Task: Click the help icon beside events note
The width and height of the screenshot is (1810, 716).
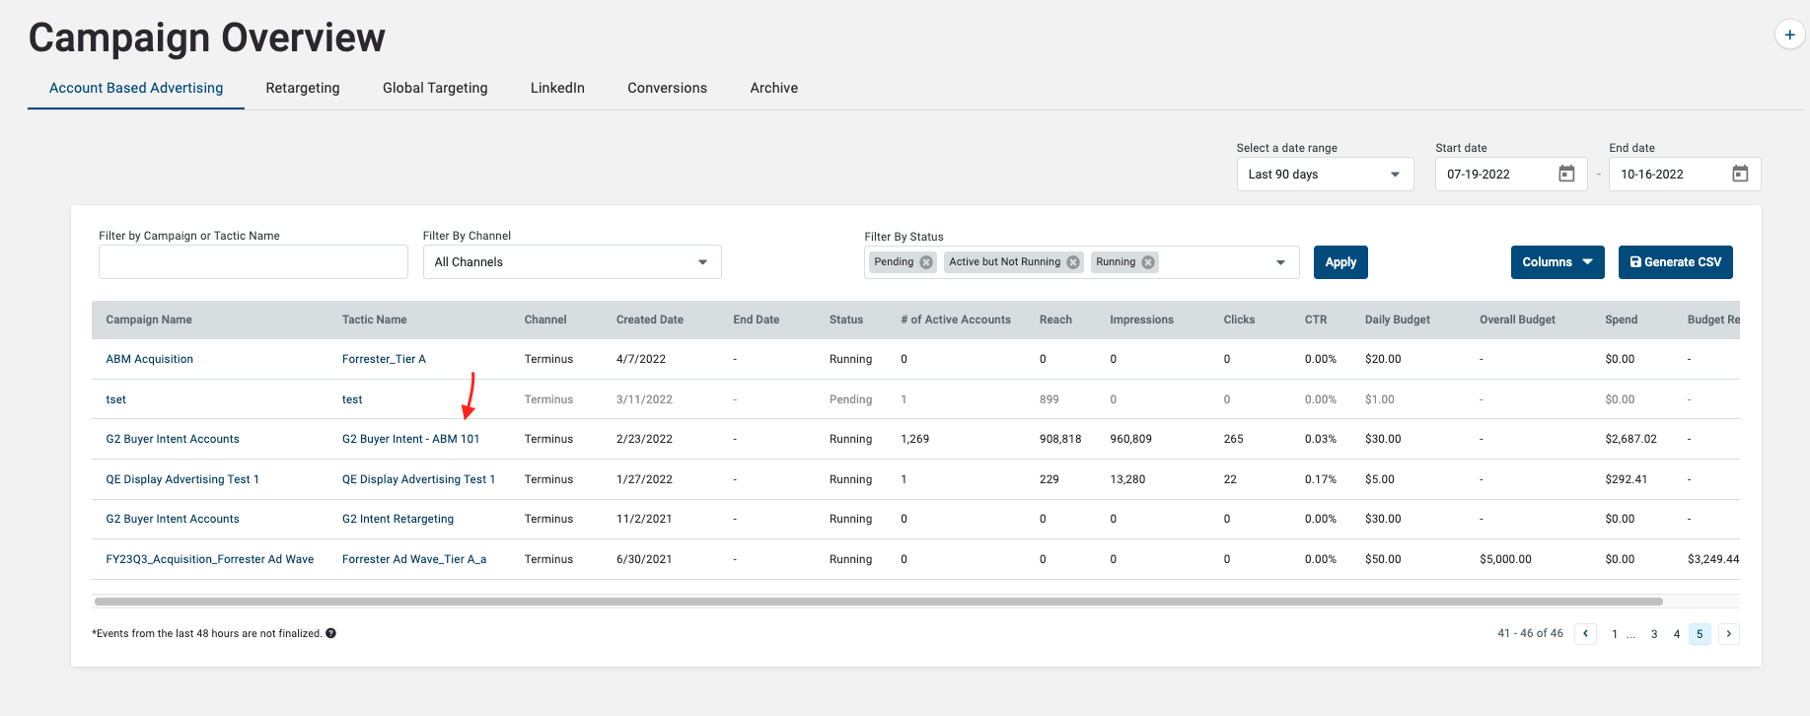Action: coord(331,633)
